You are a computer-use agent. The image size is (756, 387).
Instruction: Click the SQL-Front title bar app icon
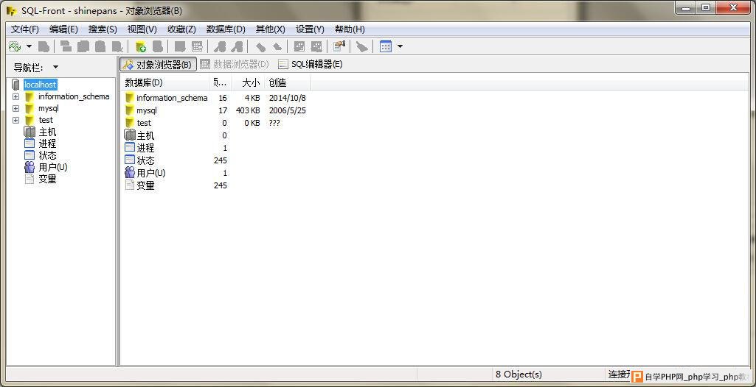(x=12, y=10)
